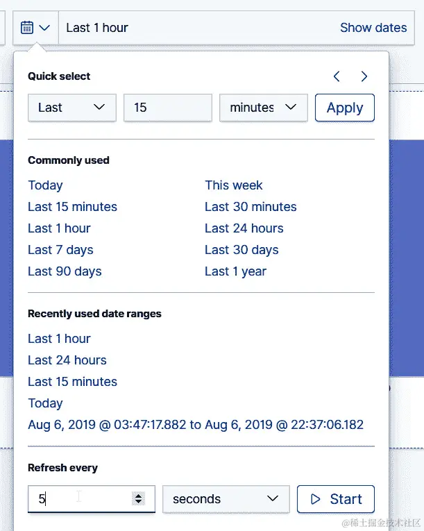This screenshot has width=424, height=531.
Task: Choose Last 15 minutes in recently used ranges
Action: tap(72, 382)
